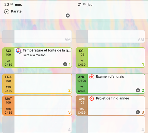Select the 21 jeu. day header
This screenshot has width=148, height=133.
86,5
